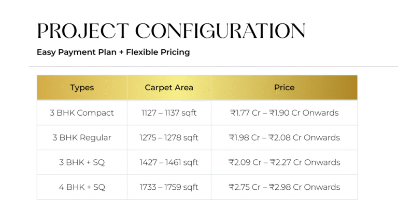Click the 1427 – 1461 sqft cell

click(169, 163)
